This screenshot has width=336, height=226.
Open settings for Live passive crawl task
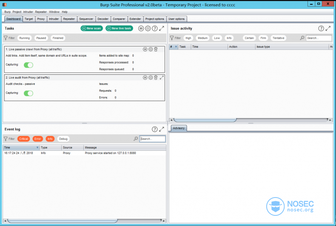151,49
